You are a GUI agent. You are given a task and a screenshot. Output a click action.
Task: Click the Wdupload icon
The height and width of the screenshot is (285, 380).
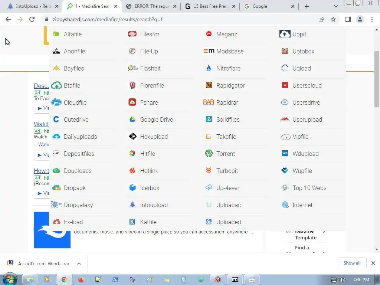pyautogui.click(x=285, y=153)
